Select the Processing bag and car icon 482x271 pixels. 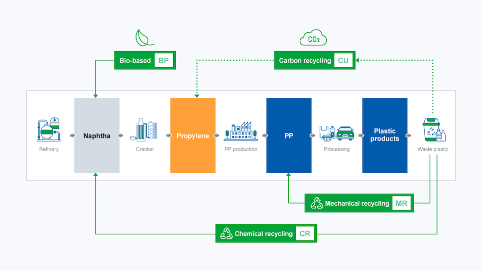[336, 132]
